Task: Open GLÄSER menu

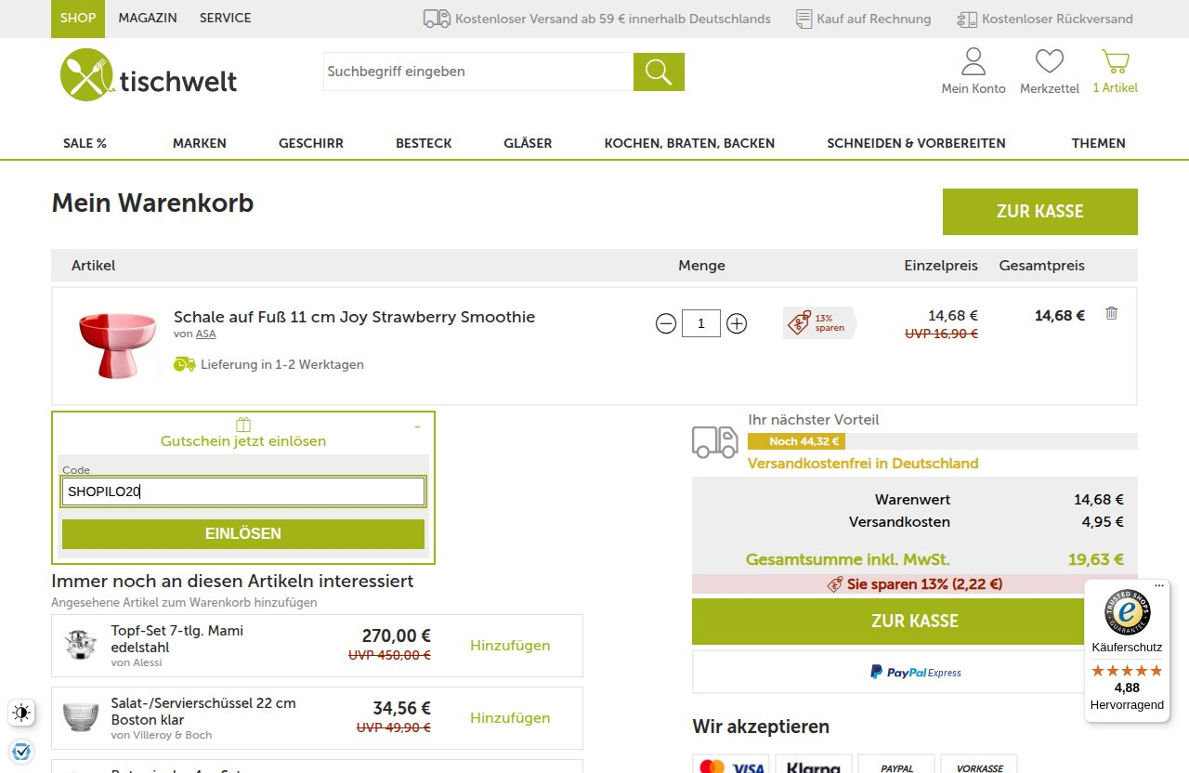Action: click(x=528, y=143)
